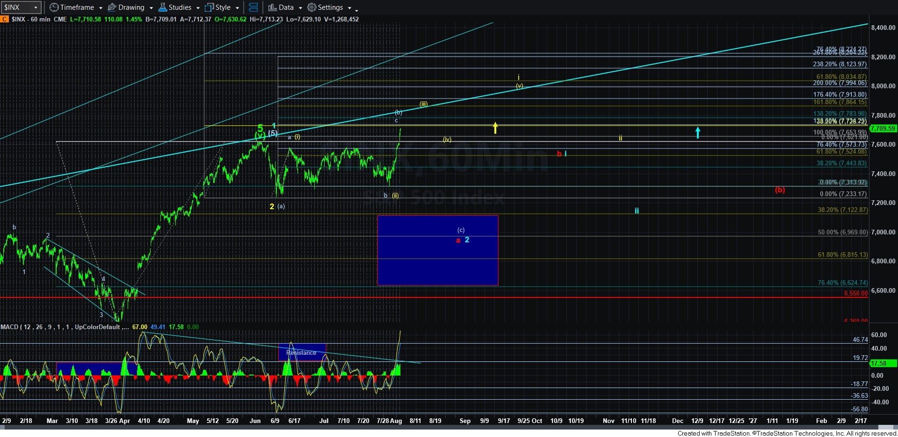The height and width of the screenshot is (437, 898).
Task: Expand the Timeframe dropdown arrow
Action: [x=101, y=8]
